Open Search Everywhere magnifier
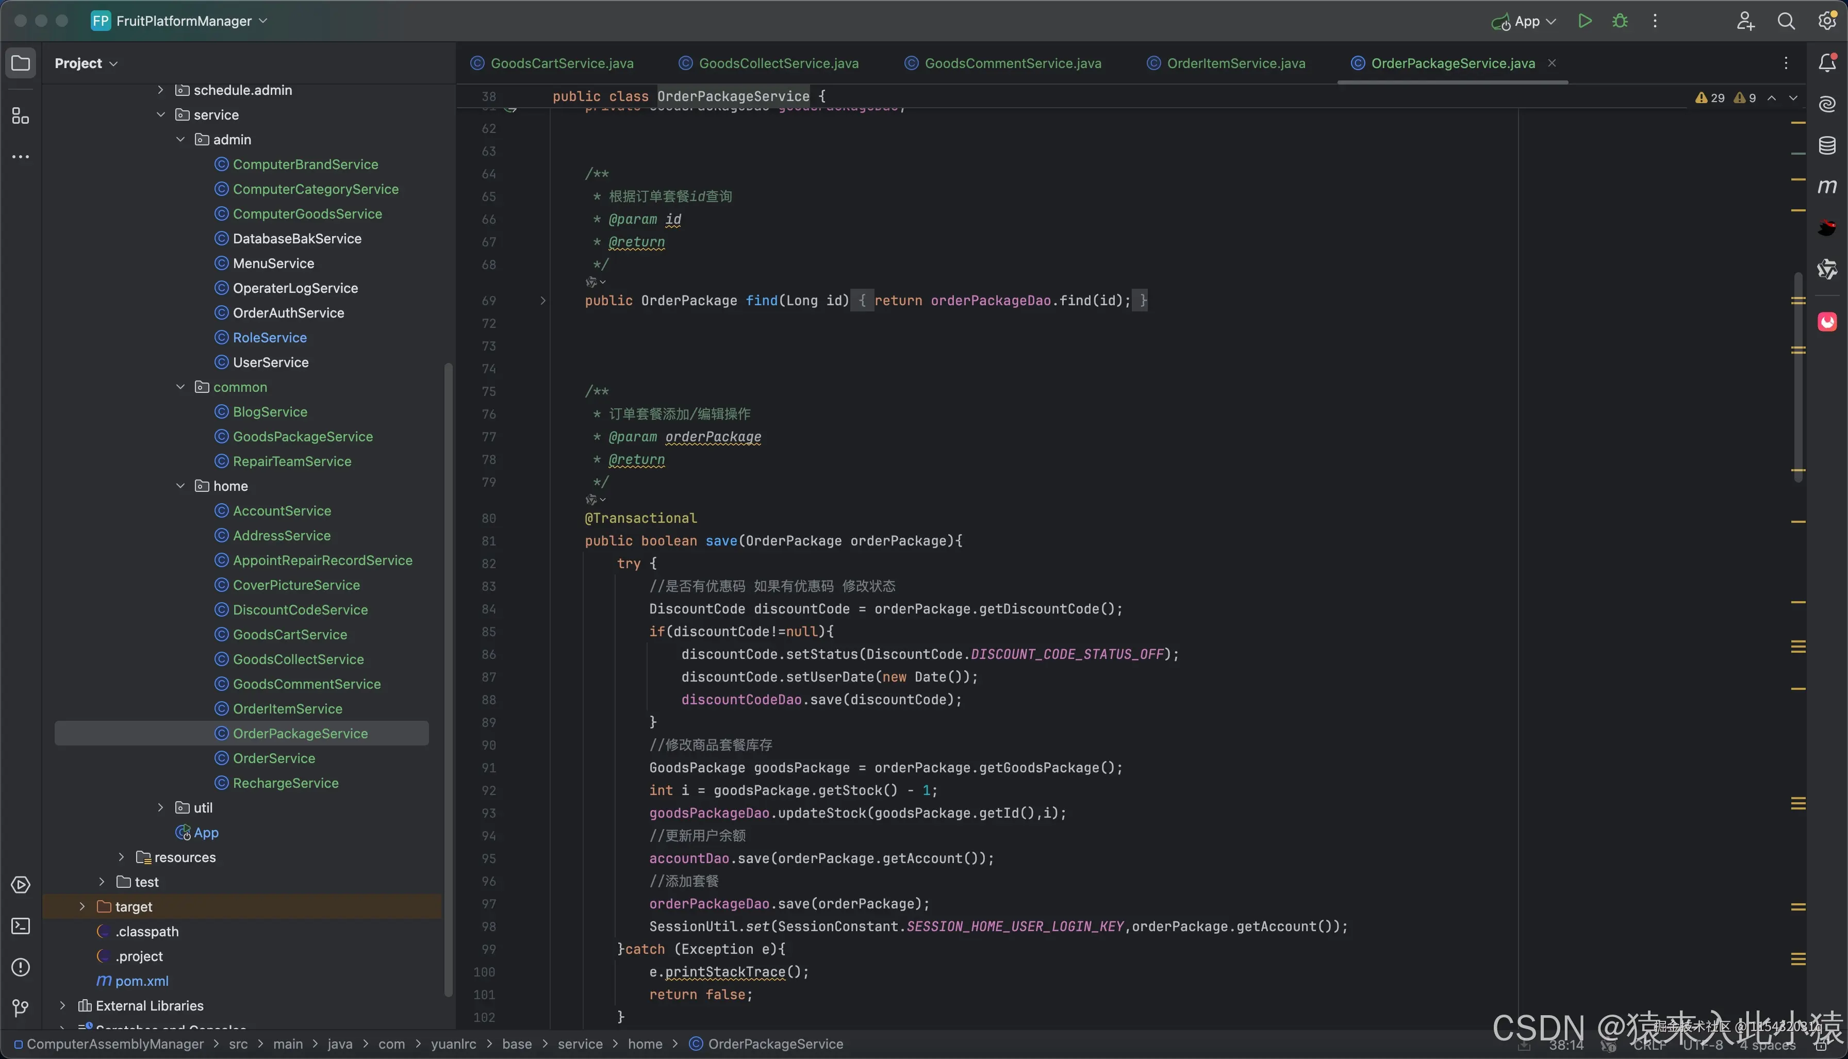 tap(1786, 21)
